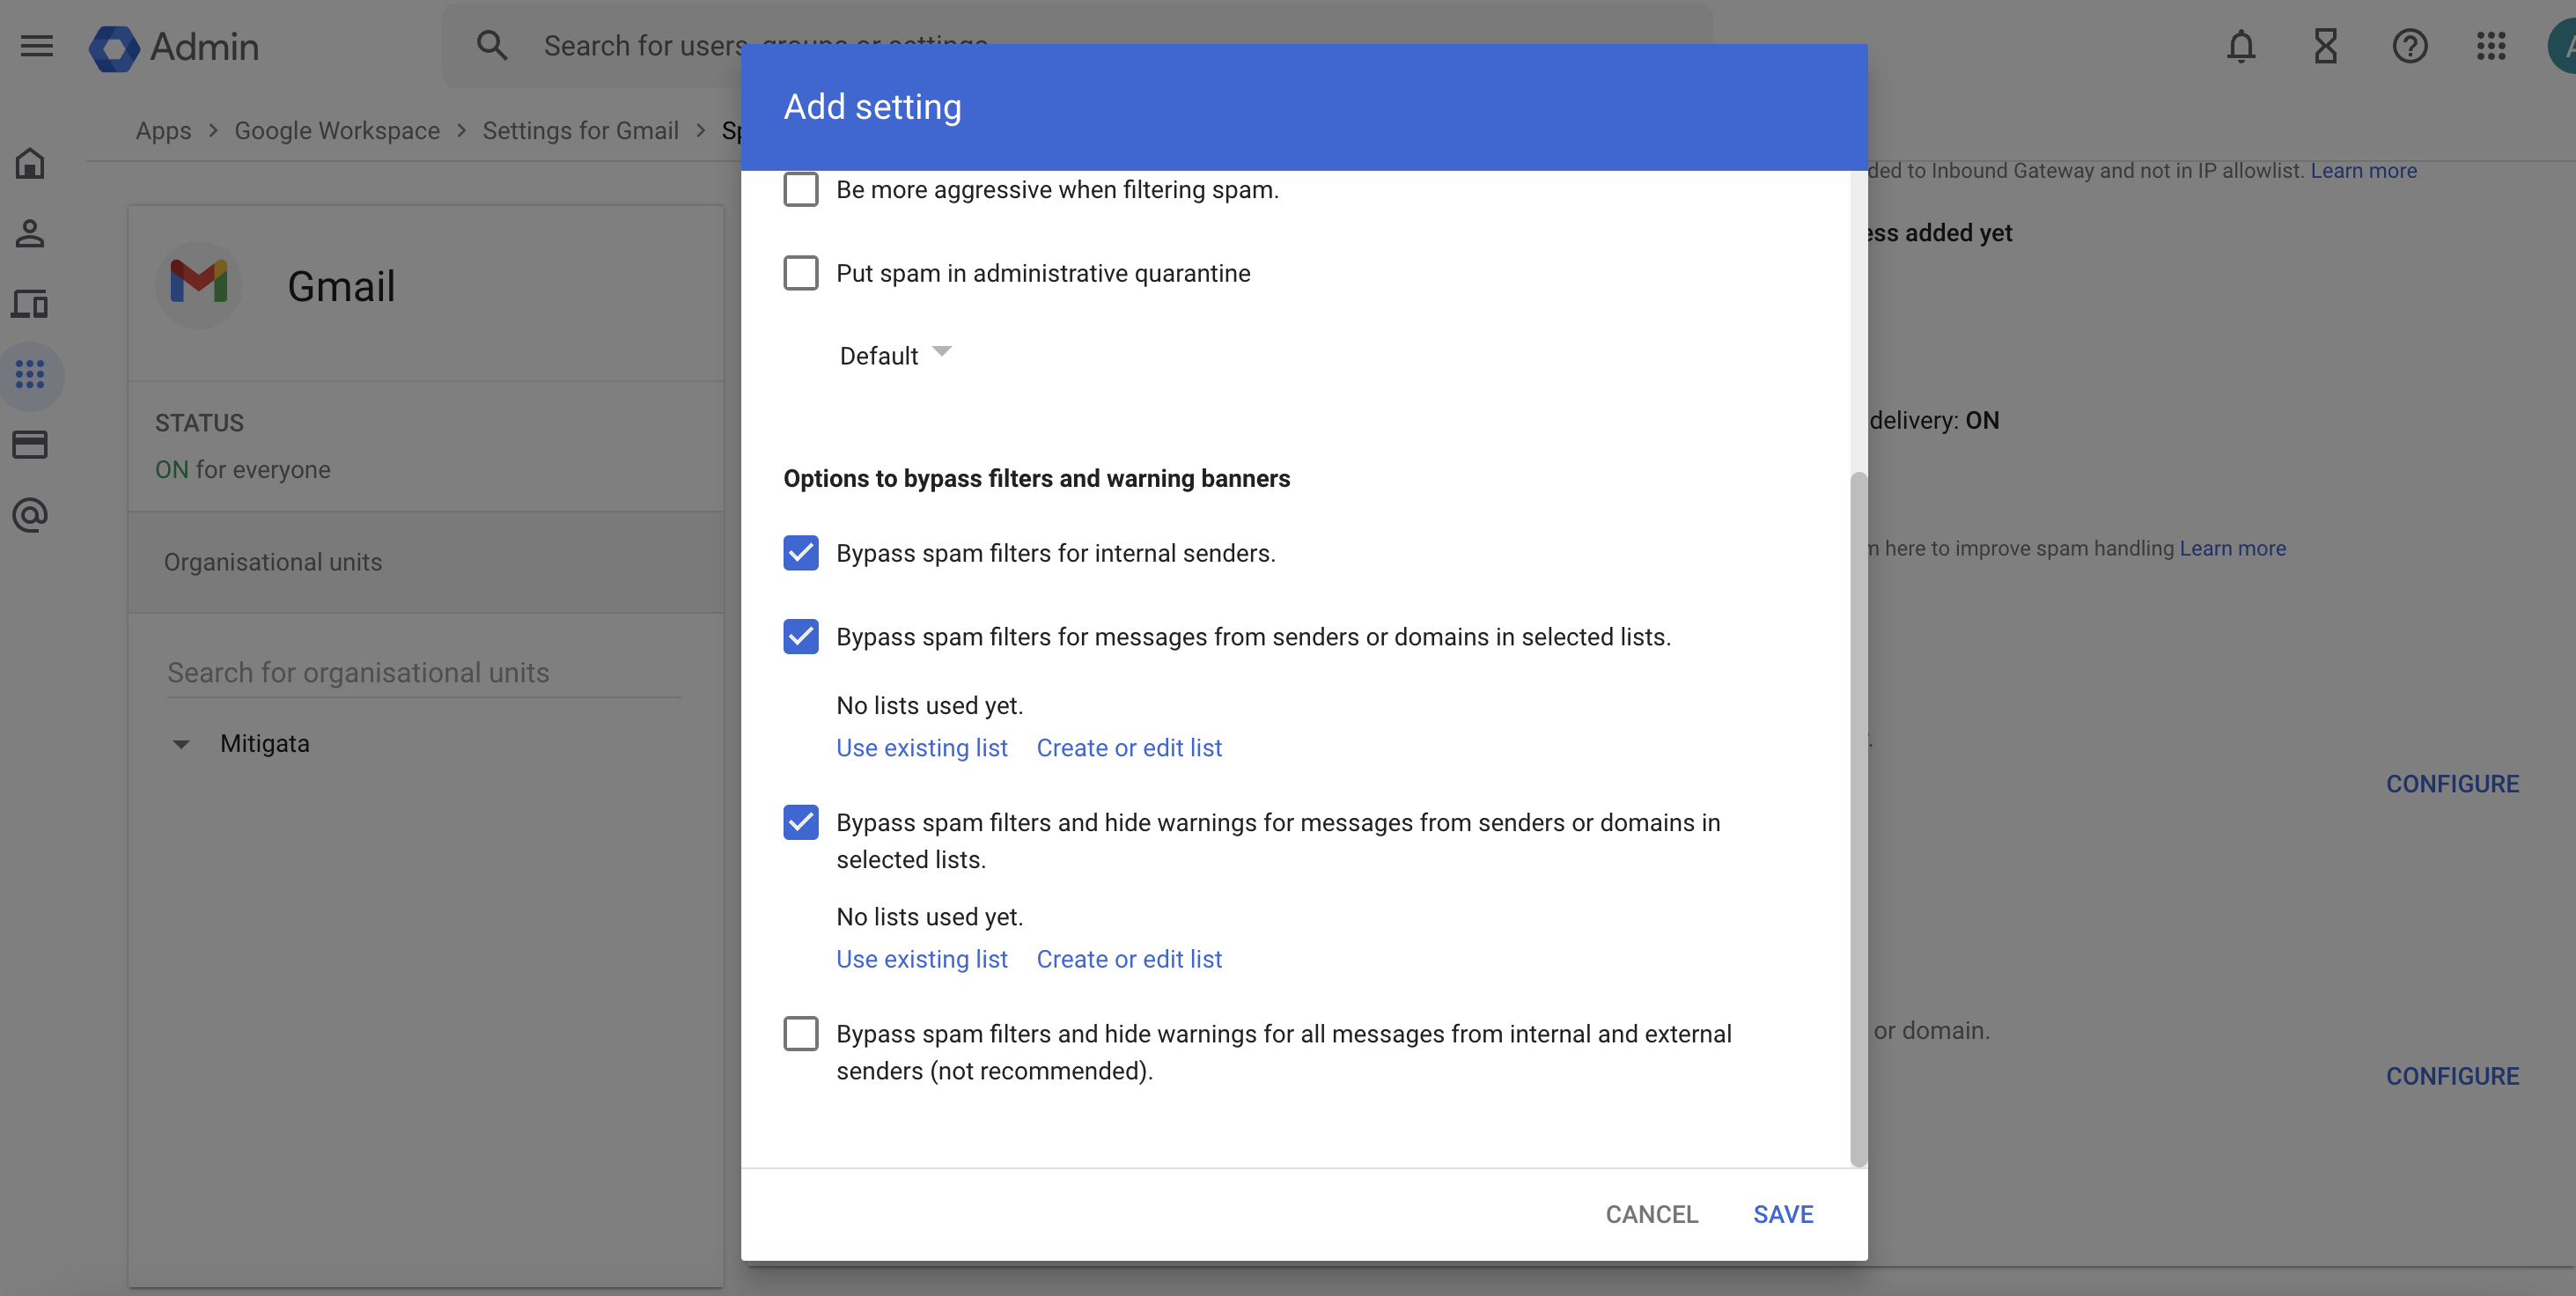This screenshot has height=1296, width=2576.
Task: Click 'Use existing list' for bypass spam filters
Action: tap(920, 747)
